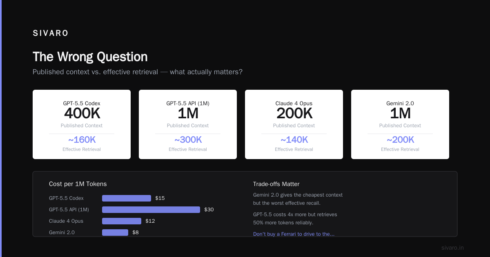The width and height of the screenshot is (490, 257).
Task: Open the "Don't buy a Ferrari" link
Action: click(x=294, y=234)
